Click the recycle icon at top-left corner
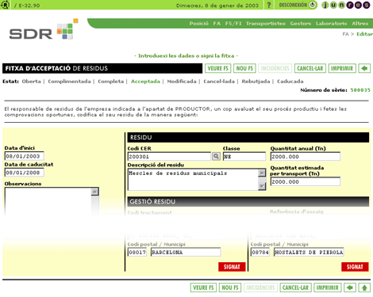373x297 pixels. [5, 5]
